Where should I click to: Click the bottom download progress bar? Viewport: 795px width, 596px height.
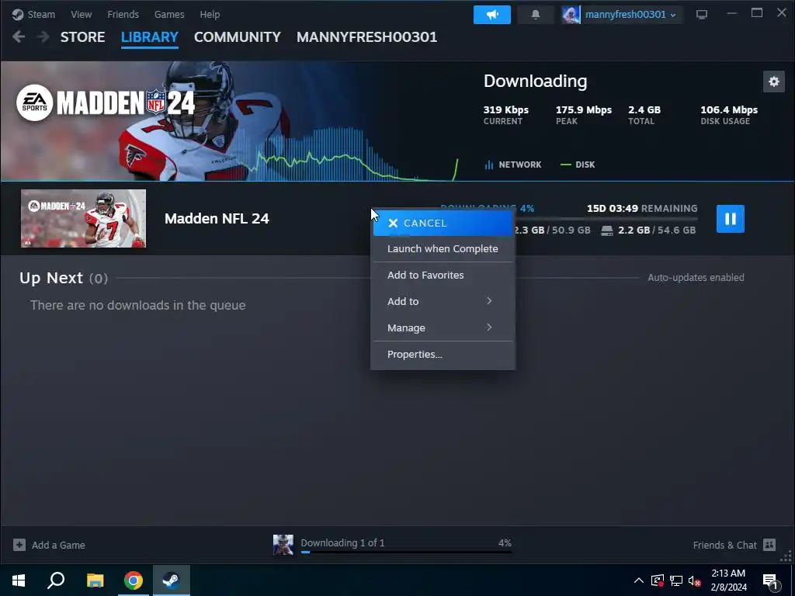point(406,552)
